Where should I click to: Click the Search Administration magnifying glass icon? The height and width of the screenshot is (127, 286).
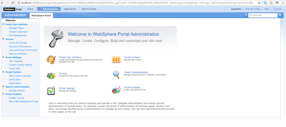[x=116, y=75]
